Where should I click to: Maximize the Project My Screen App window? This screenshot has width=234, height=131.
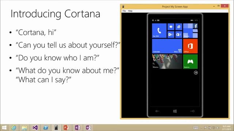tap(219, 6)
